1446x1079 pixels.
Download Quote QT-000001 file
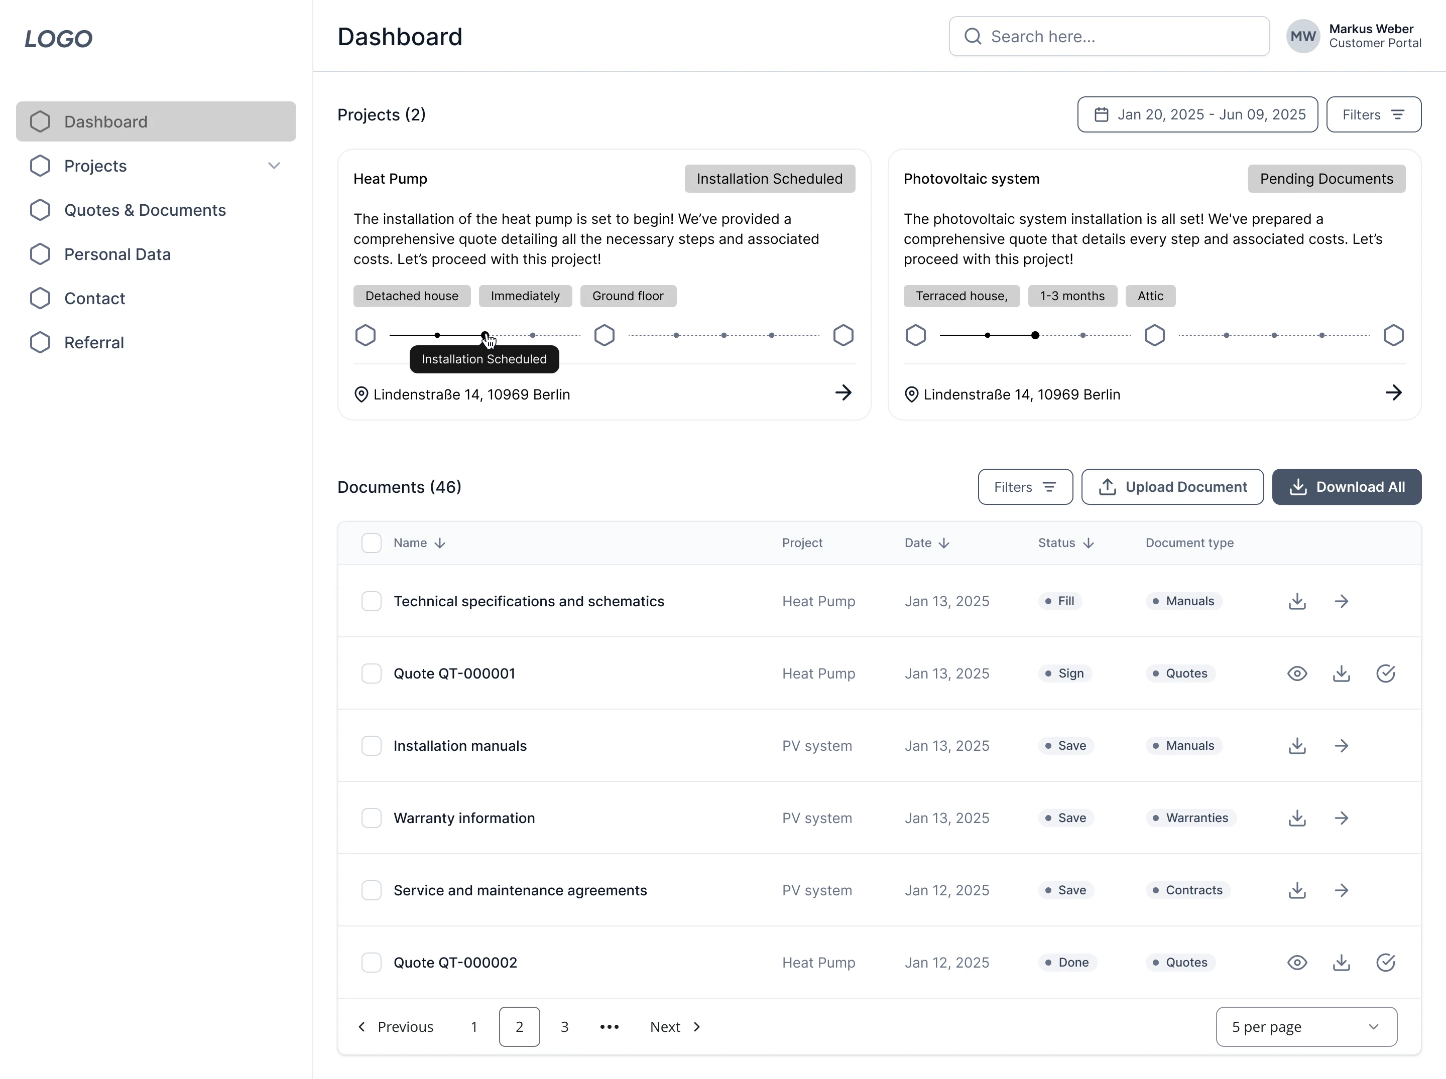point(1342,673)
